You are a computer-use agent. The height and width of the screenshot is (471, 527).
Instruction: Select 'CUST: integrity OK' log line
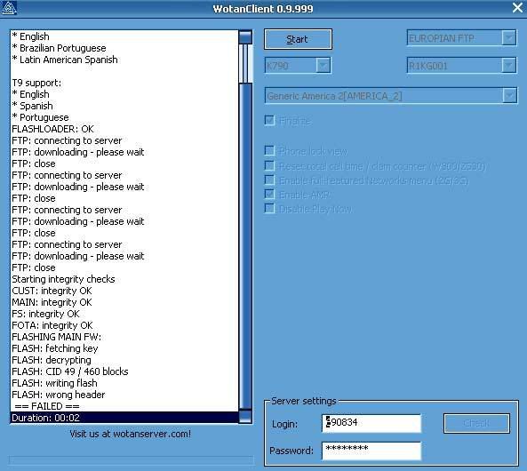point(124,291)
